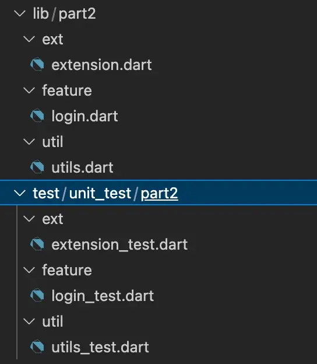317x364 pixels.
Task: Click Dart icon beside login.dart
Action: pos(37,116)
